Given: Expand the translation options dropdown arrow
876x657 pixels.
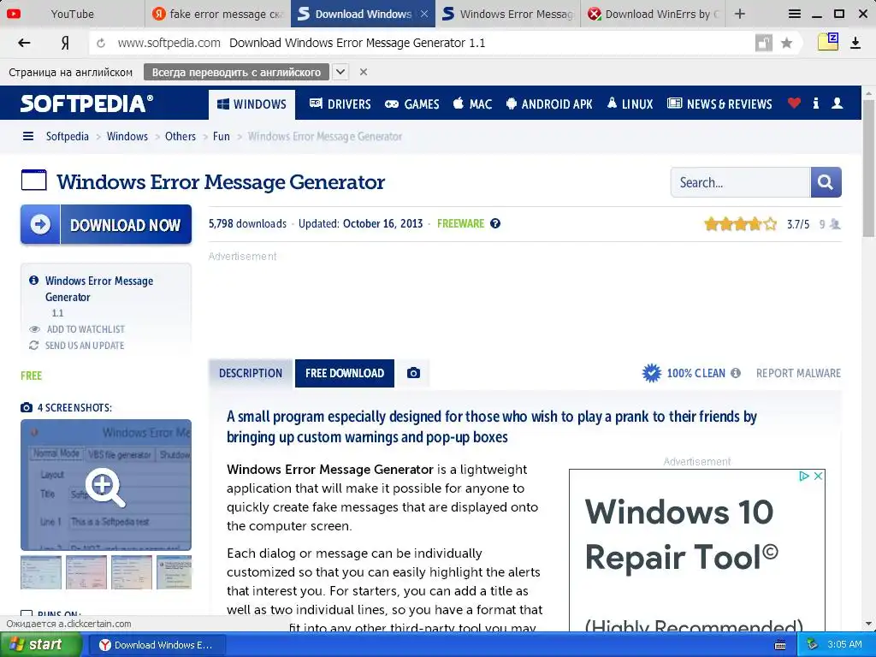Looking at the screenshot, I should click(340, 72).
